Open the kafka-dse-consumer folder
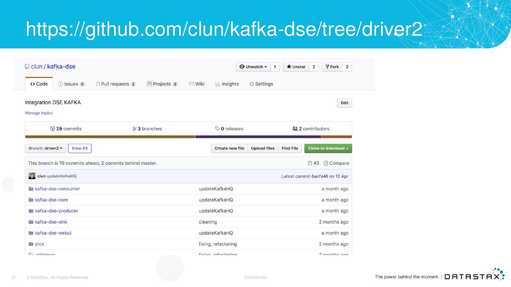 tap(57, 189)
